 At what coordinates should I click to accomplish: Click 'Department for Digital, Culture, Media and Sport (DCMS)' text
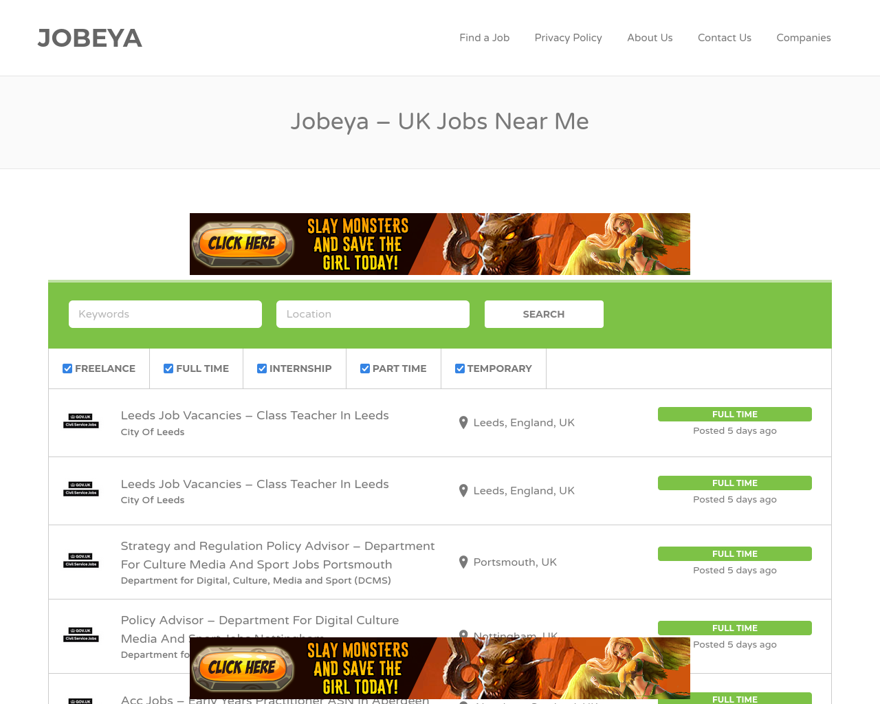pos(256,580)
